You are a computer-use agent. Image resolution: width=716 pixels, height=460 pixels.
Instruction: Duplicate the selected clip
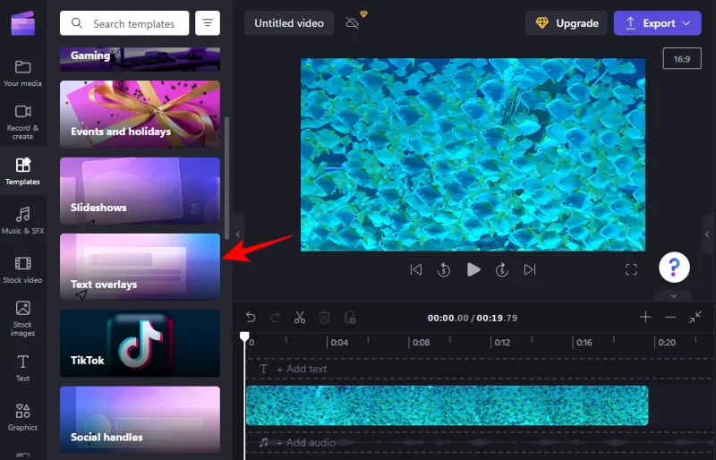350,317
